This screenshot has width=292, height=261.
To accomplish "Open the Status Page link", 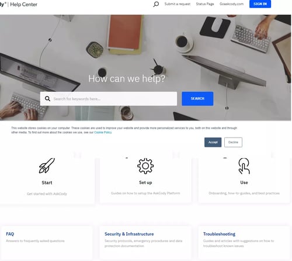I will pos(205,4).
